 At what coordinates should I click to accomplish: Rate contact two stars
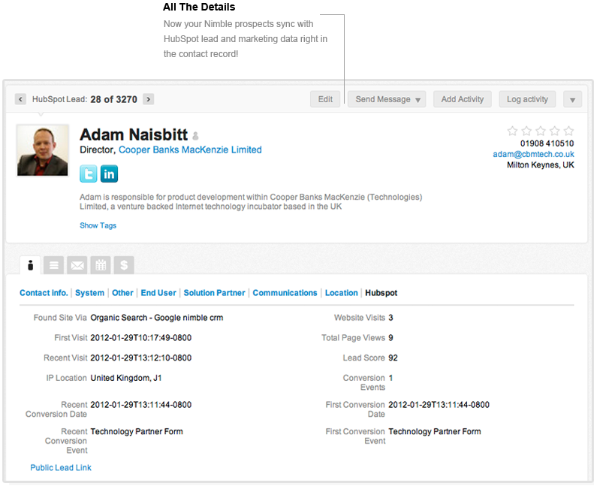pyautogui.click(x=526, y=131)
